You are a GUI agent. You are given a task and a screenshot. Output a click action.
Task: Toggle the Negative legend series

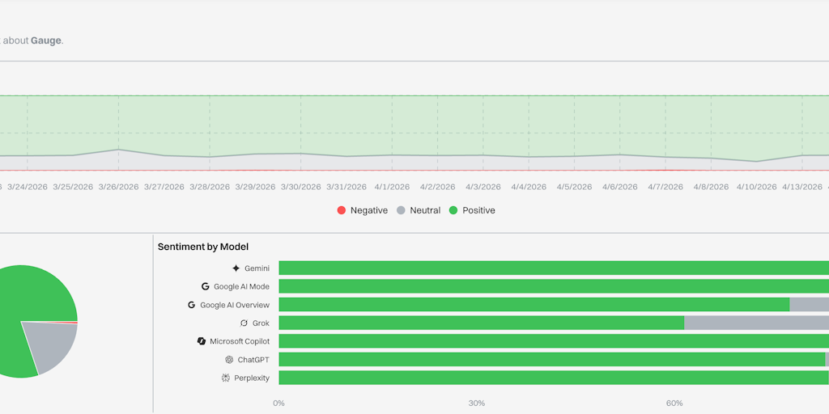click(x=362, y=210)
